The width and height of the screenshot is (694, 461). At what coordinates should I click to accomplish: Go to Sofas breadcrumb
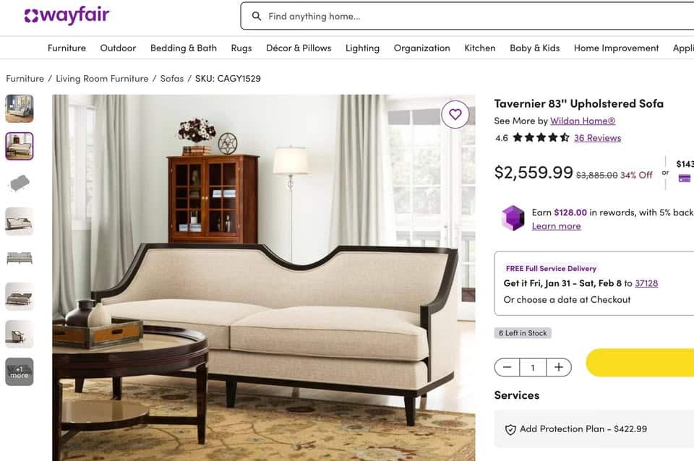tap(172, 78)
